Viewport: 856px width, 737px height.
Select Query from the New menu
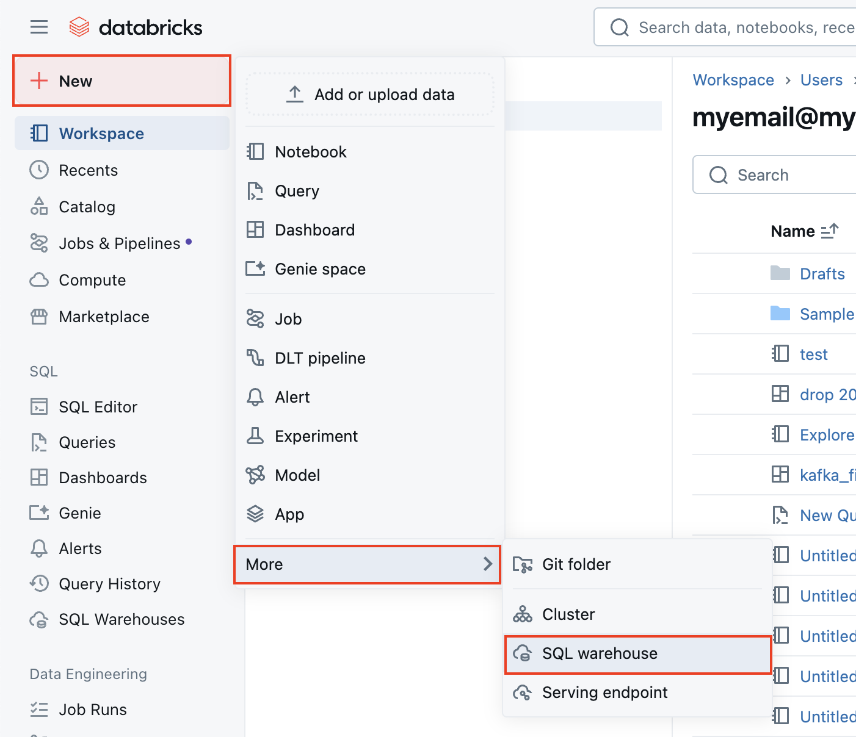[x=370, y=191]
